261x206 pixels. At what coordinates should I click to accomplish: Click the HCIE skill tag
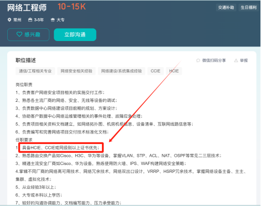coord(174,71)
